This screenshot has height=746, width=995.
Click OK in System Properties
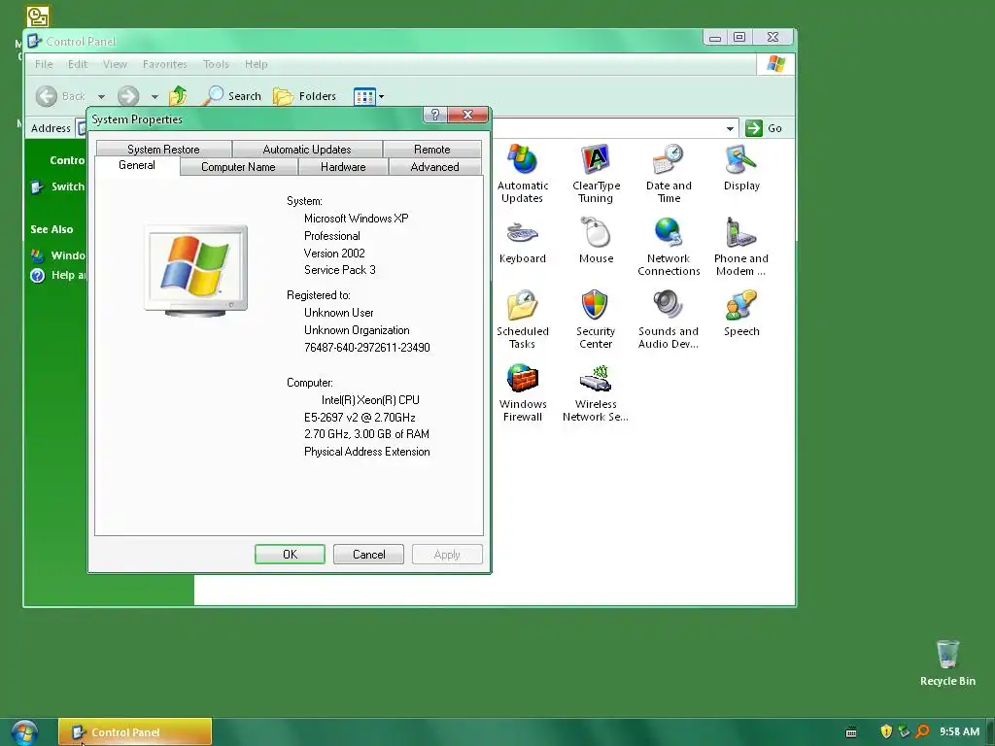point(290,554)
